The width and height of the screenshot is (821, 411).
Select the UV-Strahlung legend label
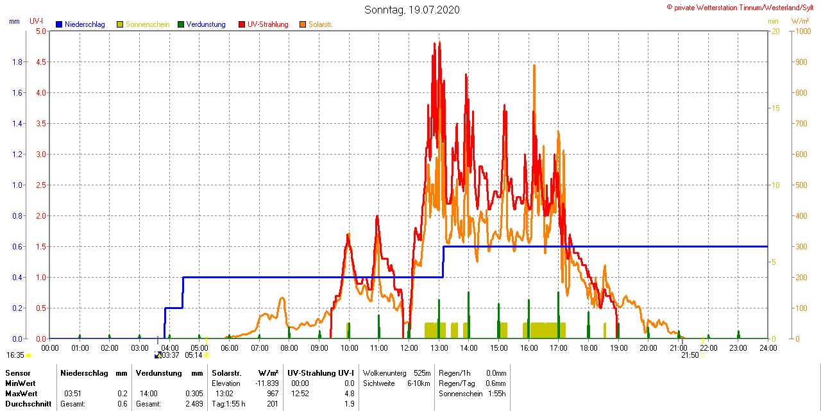coord(268,24)
